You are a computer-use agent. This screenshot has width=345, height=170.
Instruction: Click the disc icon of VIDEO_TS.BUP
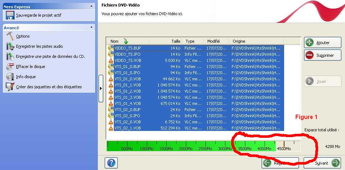tap(111, 48)
